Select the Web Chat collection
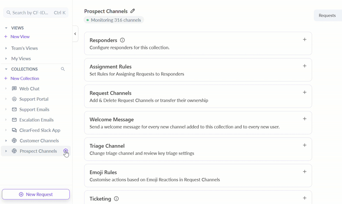 (29, 89)
